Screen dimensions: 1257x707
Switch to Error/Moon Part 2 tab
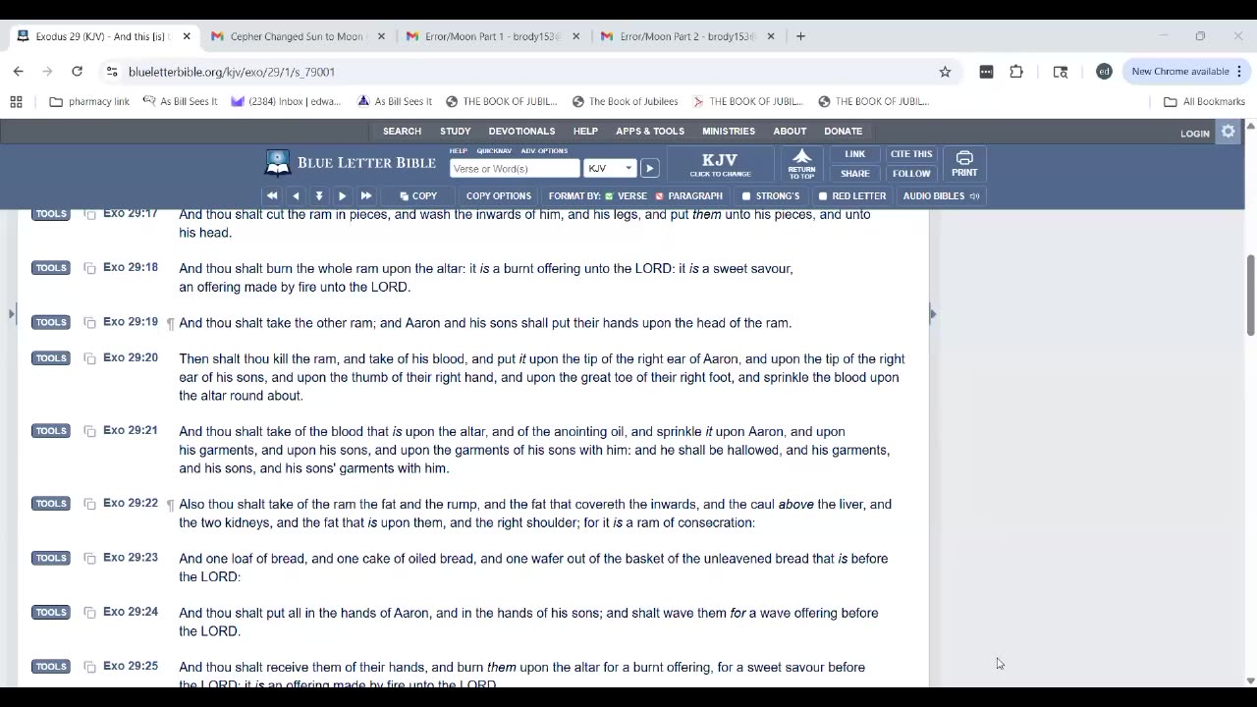pyautogui.click(x=687, y=36)
